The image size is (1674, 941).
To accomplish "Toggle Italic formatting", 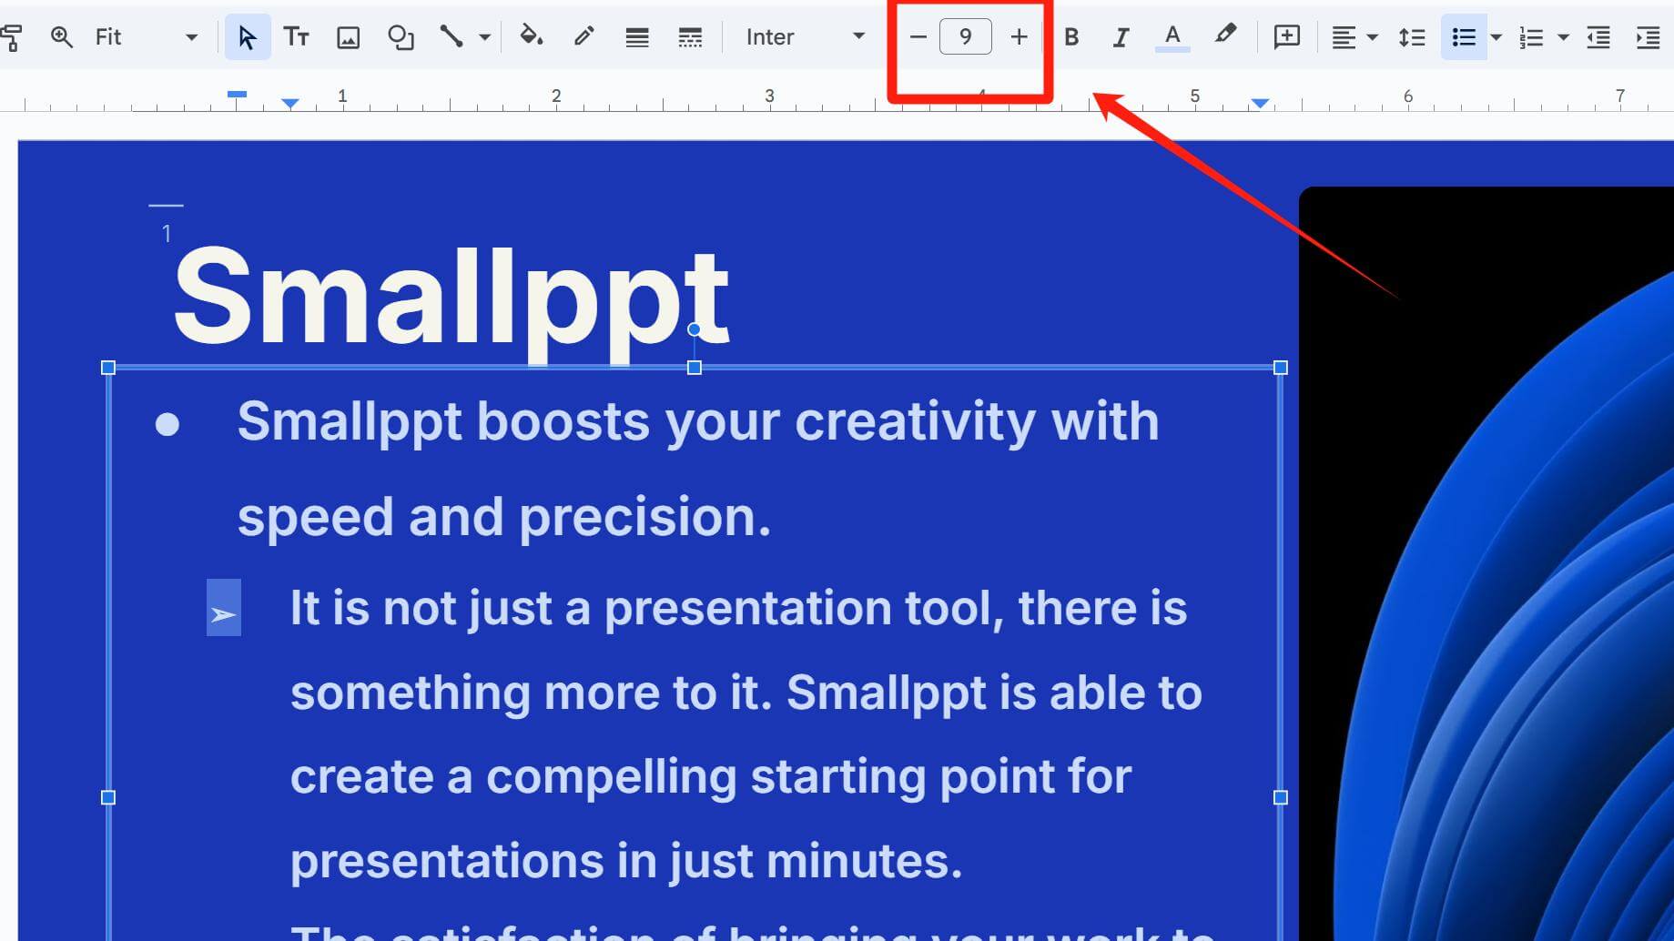I will pos(1121,37).
